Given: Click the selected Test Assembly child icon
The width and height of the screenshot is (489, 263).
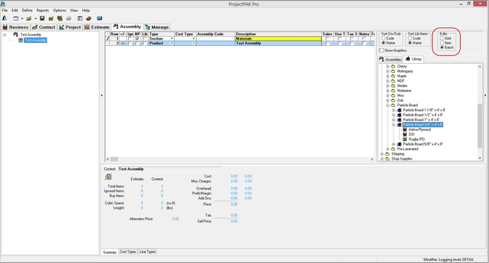Looking at the screenshot, I should 21,40.
